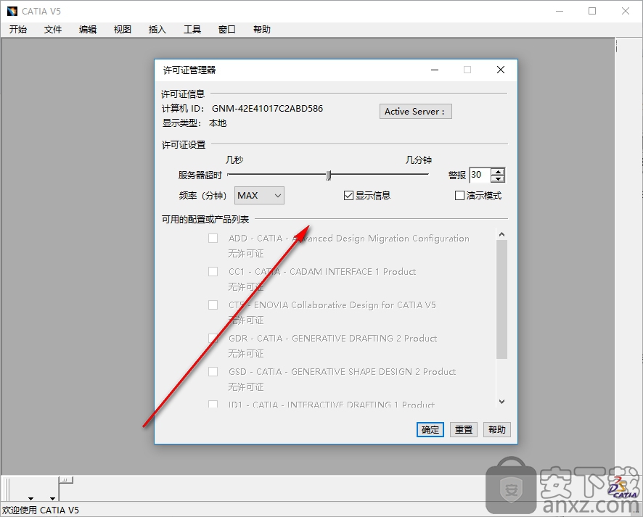Close the 许可证管理器 dialog
The height and width of the screenshot is (517, 643).
(501, 70)
